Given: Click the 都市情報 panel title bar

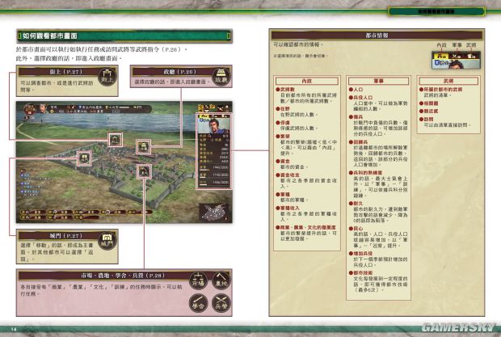Looking at the screenshot, I should 377,36.
